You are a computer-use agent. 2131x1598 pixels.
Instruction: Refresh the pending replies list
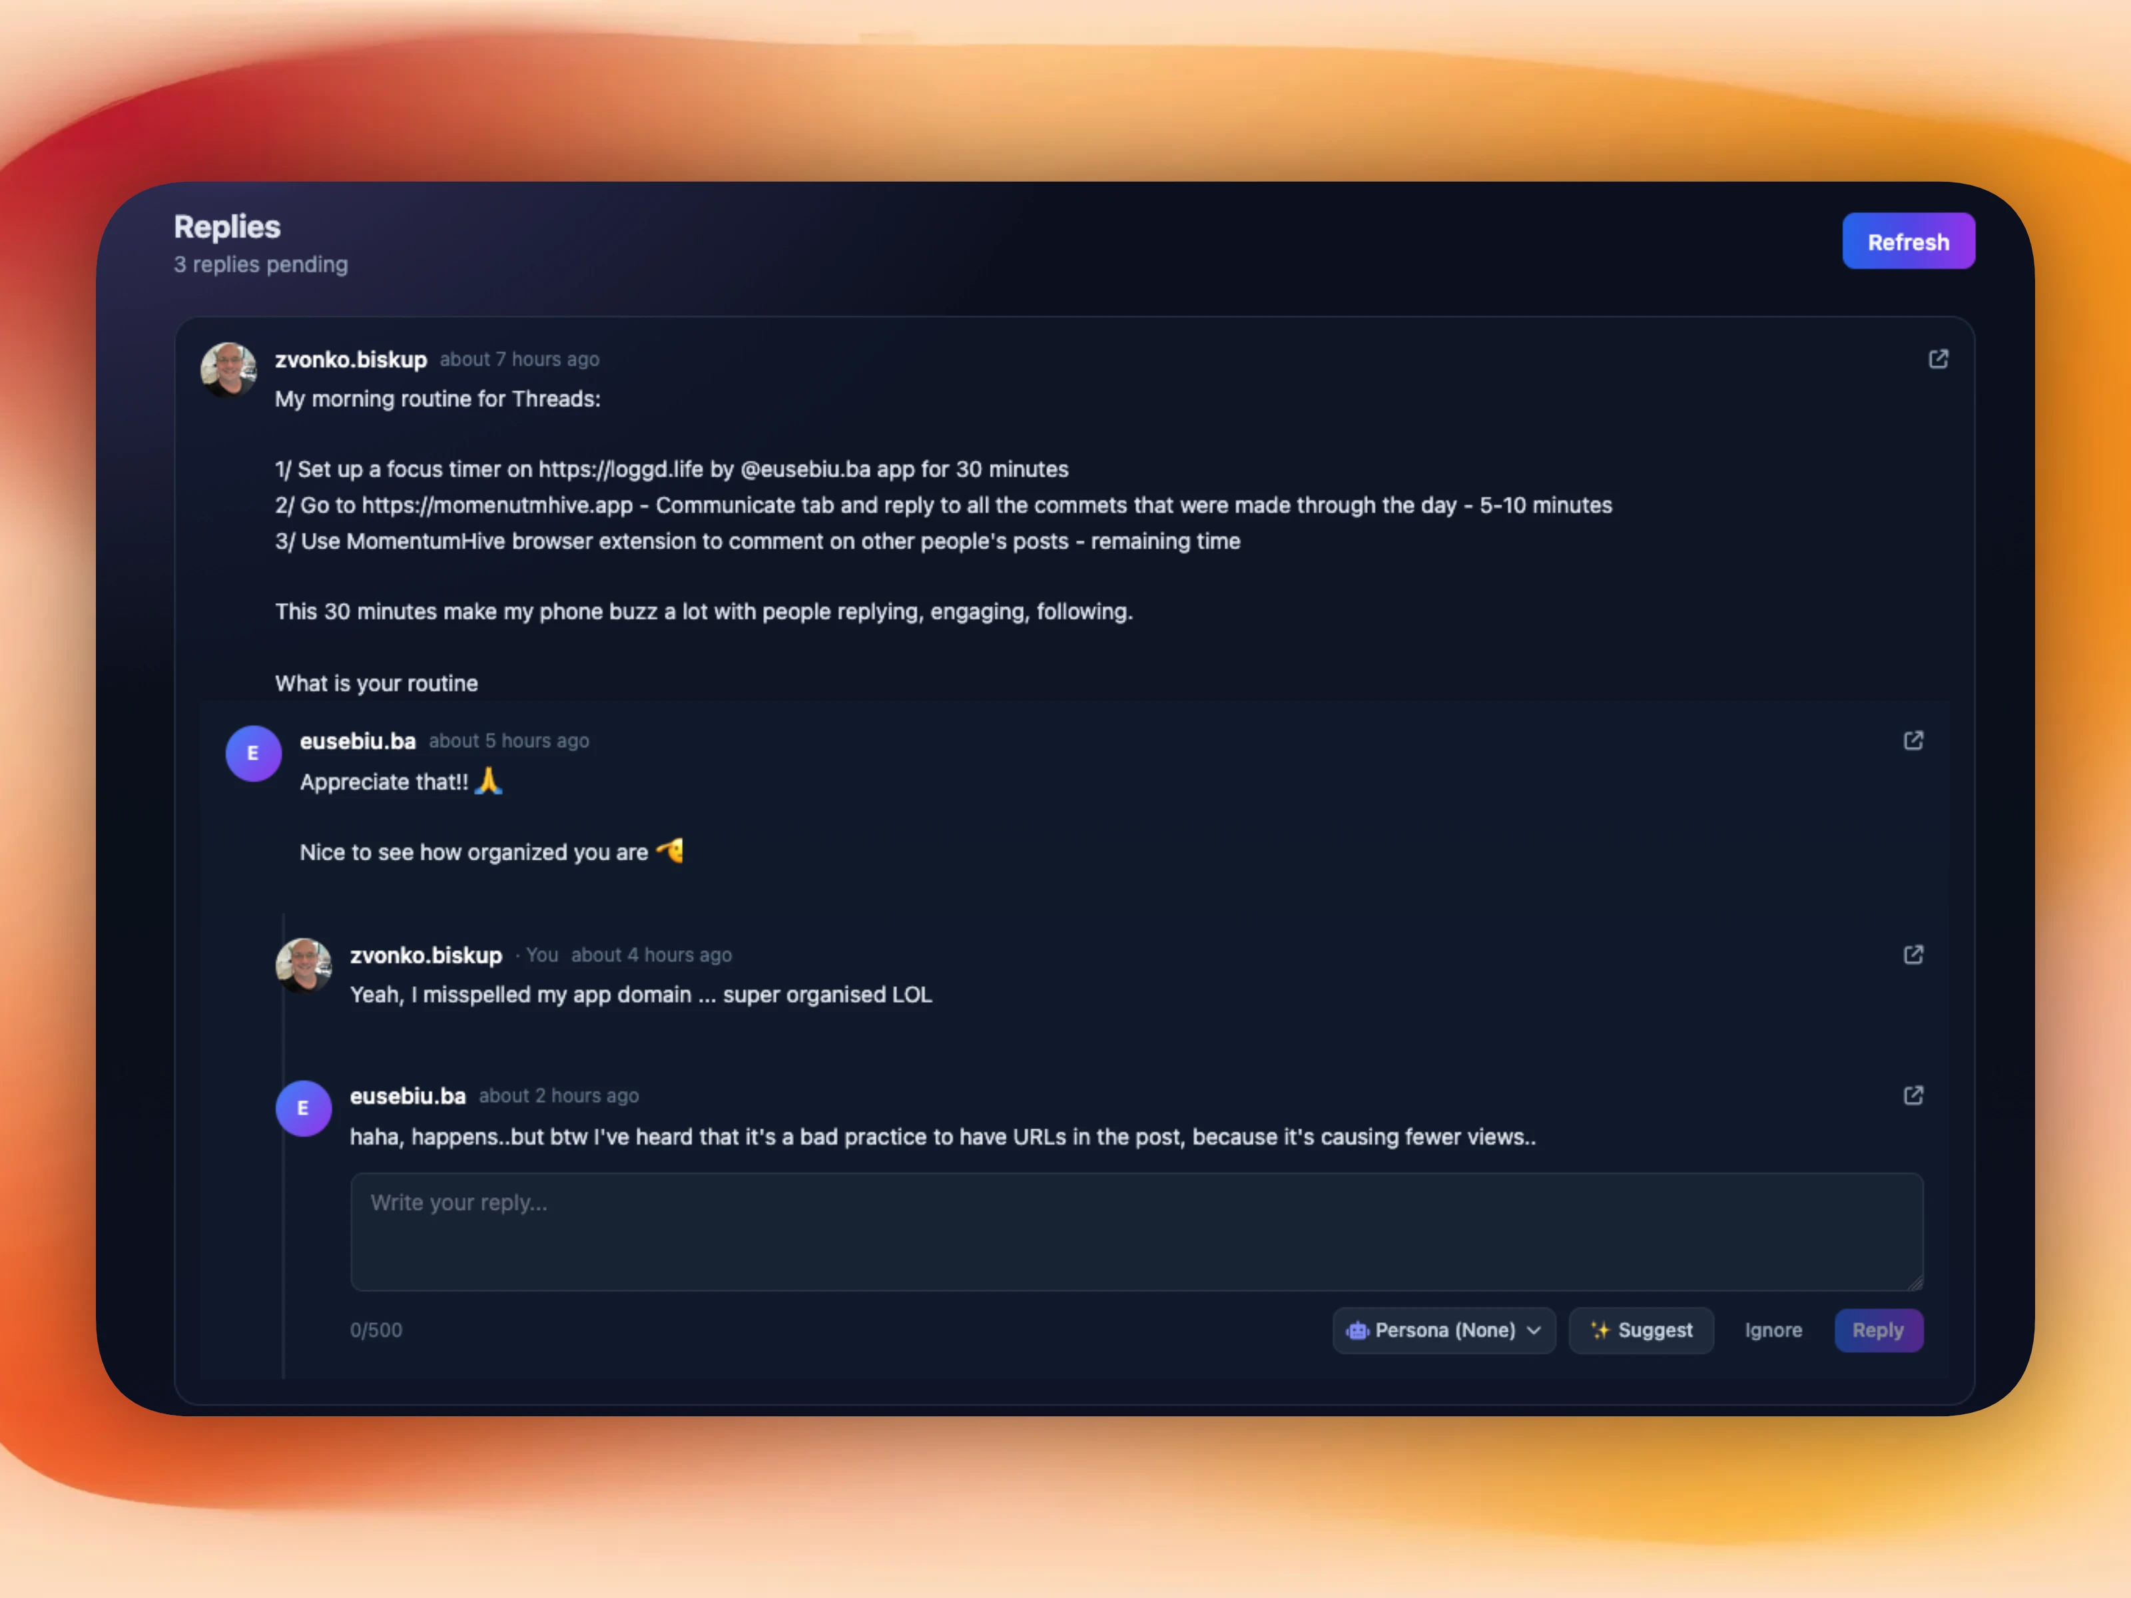[1909, 241]
